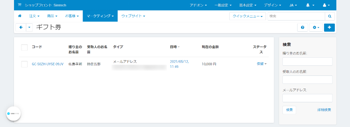The width and height of the screenshot is (350, 127).
Task: Change the 保留 status dropdown
Action: click(261, 64)
